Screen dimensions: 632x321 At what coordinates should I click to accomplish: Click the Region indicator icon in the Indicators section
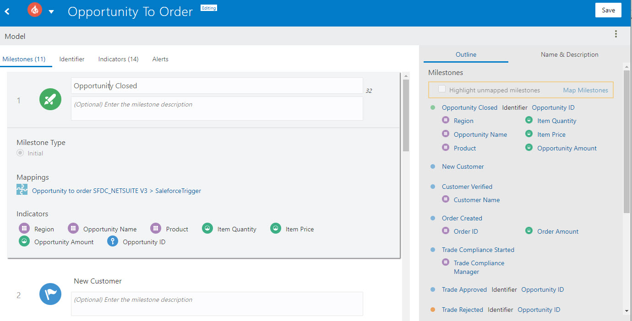(24, 229)
